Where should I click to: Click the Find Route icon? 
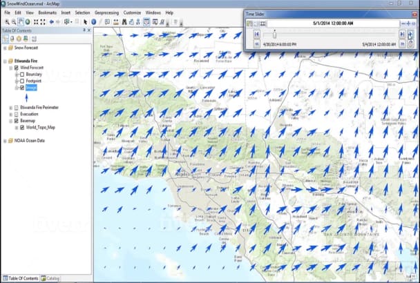(131, 22)
